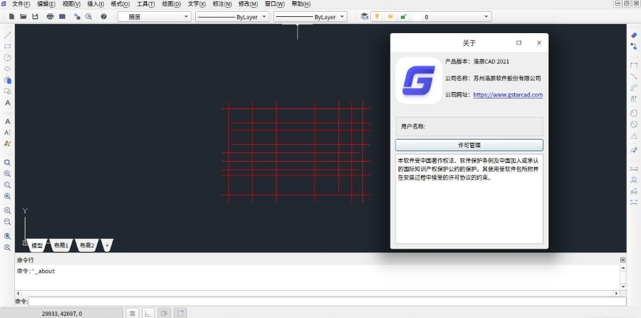
Task: Open a drawing with the folder icon
Action: pos(23,17)
